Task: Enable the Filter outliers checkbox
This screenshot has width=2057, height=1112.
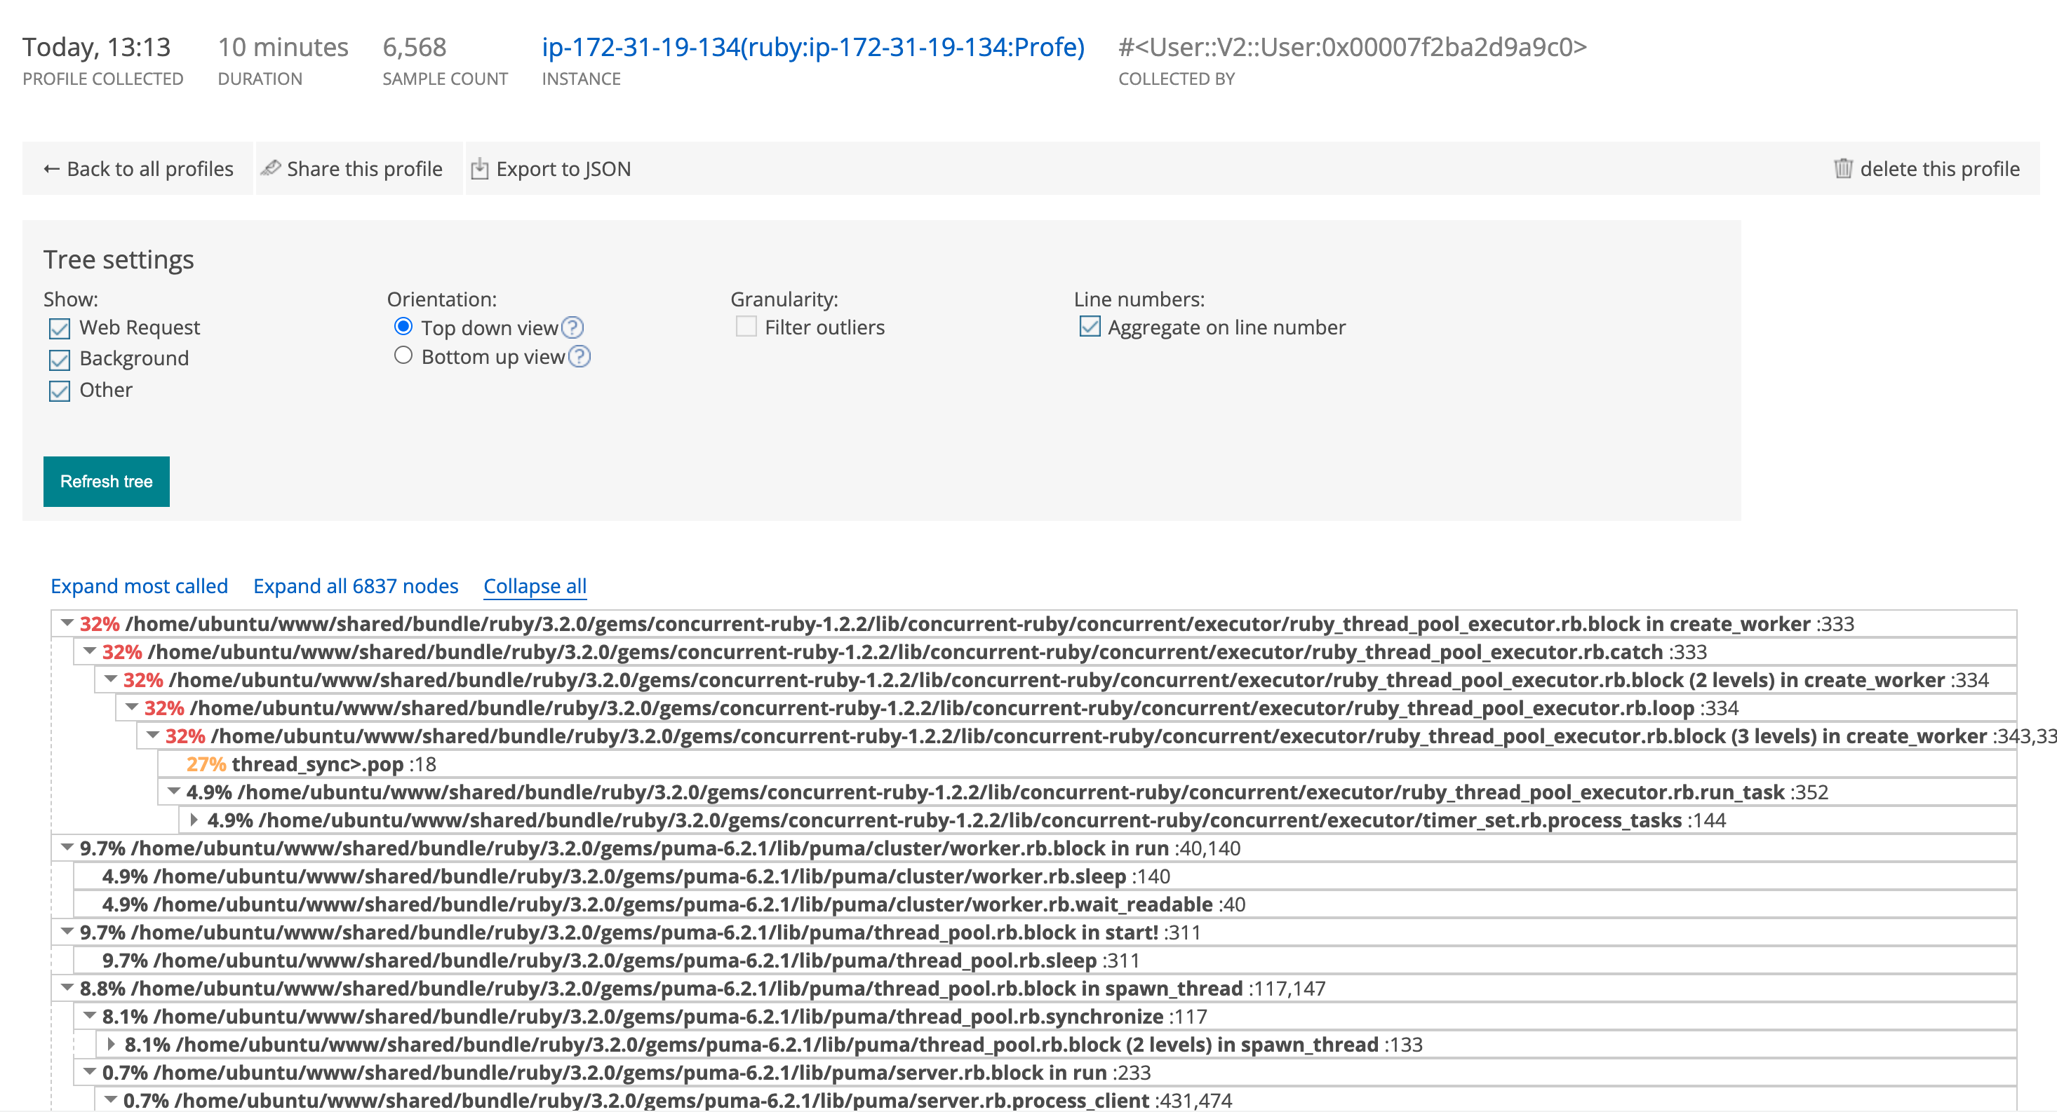Action: pyautogui.click(x=746, y=327)
